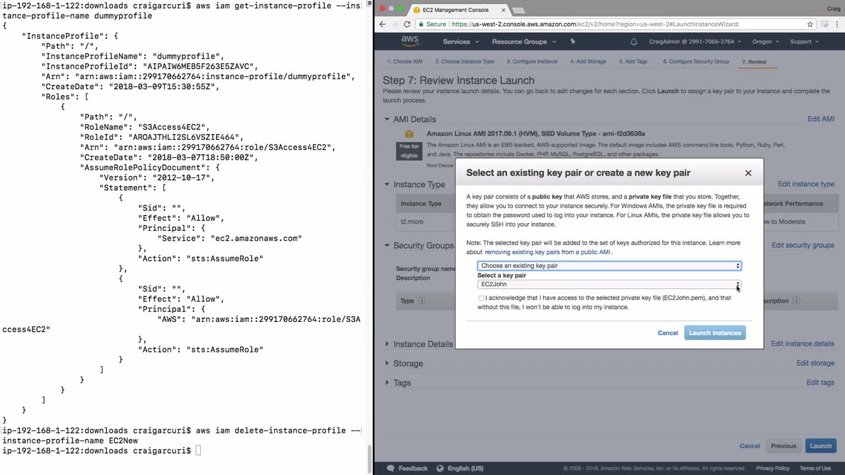
Task: Go to step 1 Choose AMI
Action: pyautogui.click(x=405, y=61)
